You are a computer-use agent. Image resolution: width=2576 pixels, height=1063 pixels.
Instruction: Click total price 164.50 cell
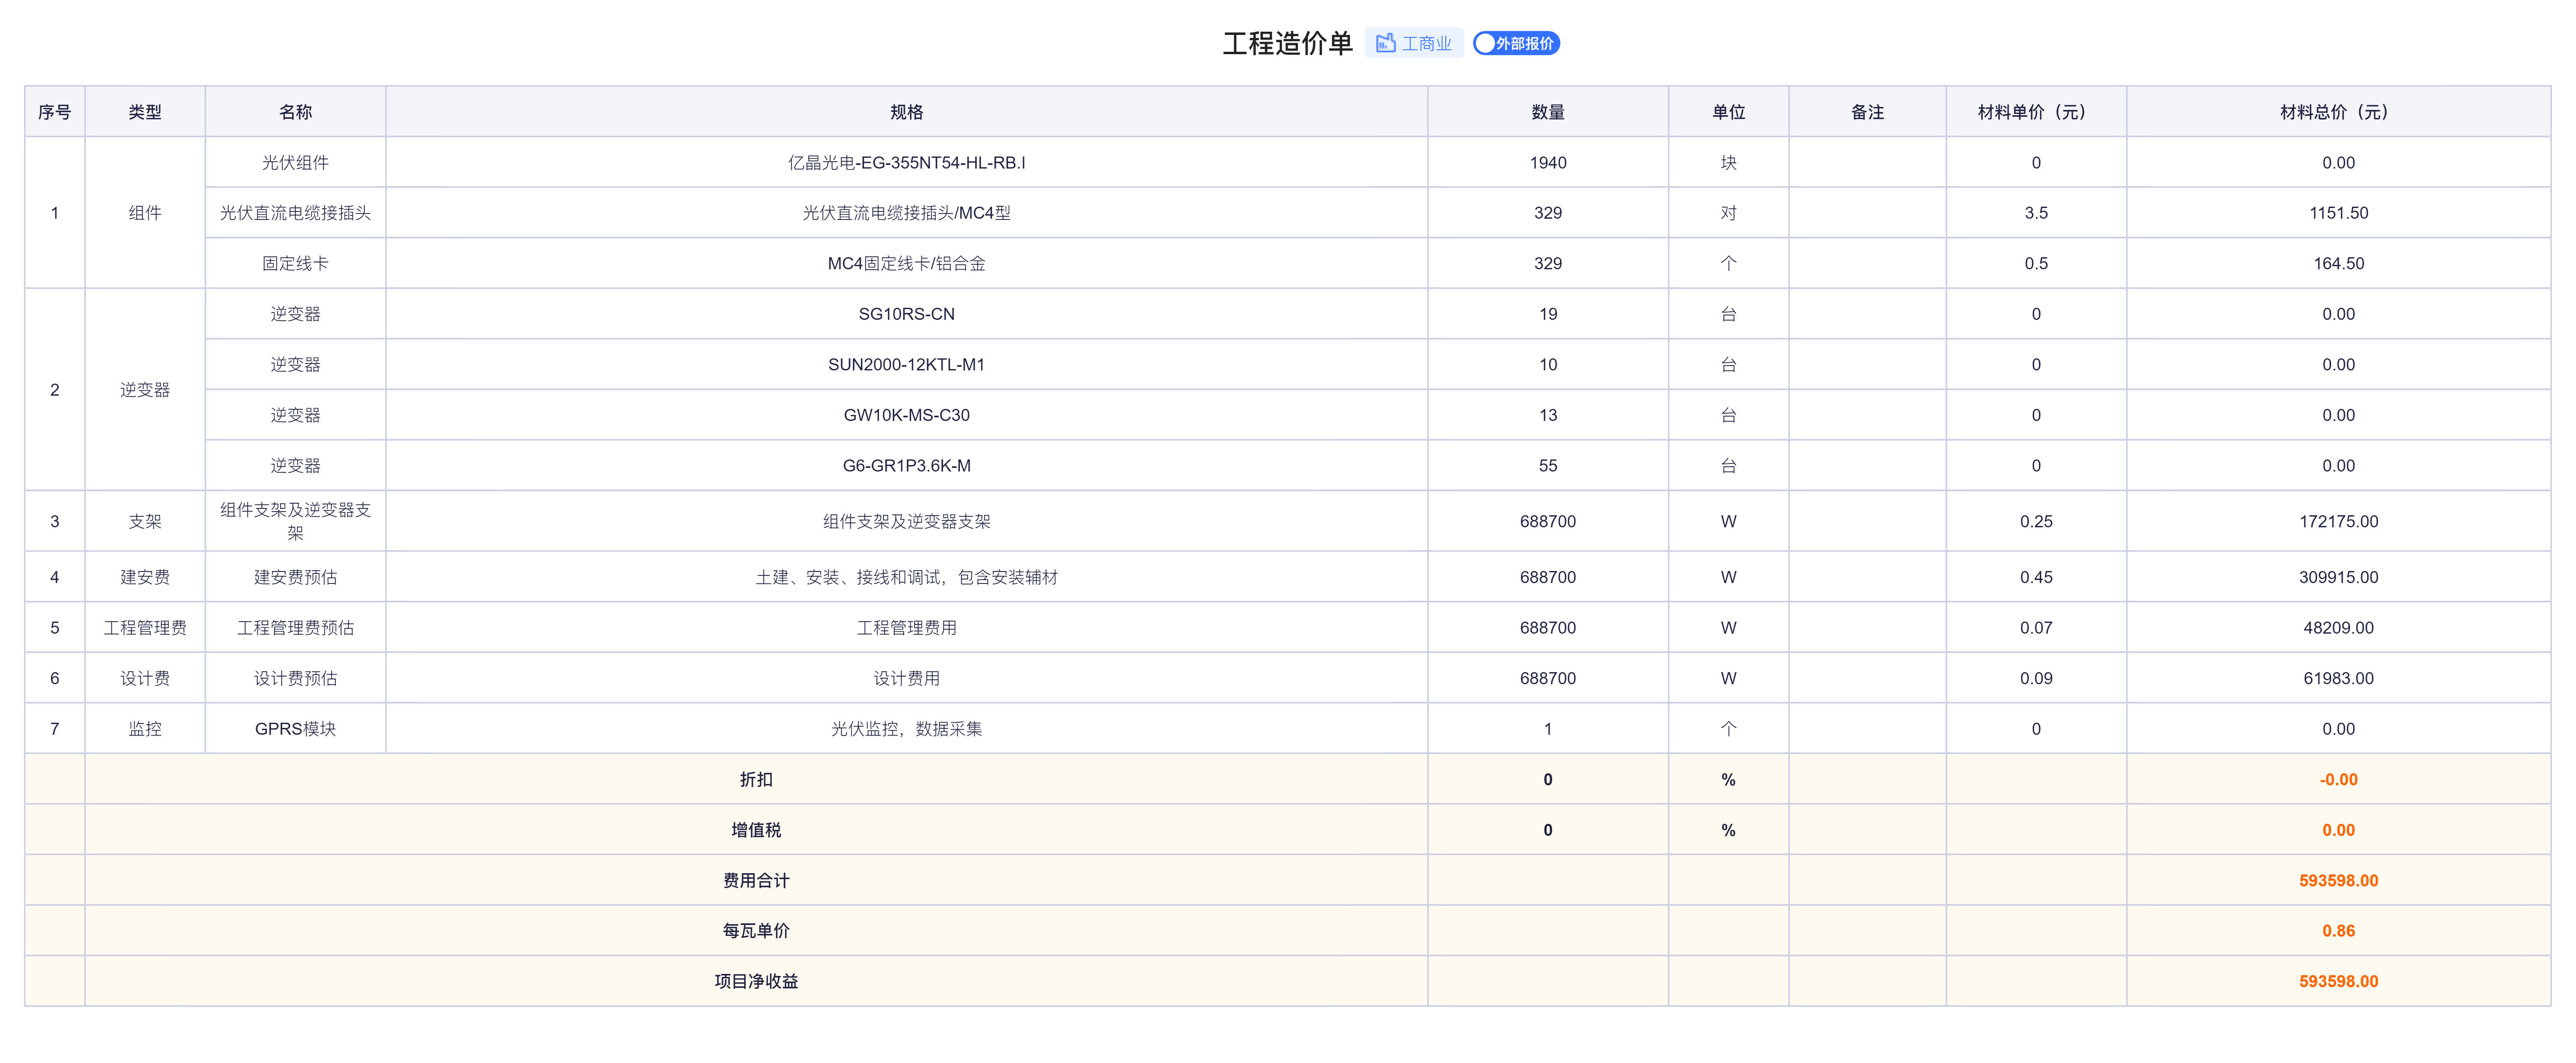[2338, 263]
